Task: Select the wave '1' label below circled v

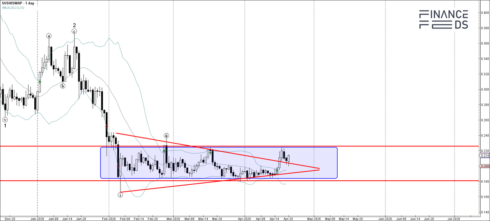Action: point(5,126)
